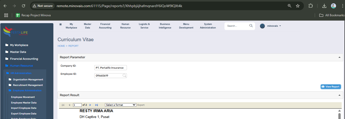345x119 pixels.
Task: Open Import Employee Data in sidebar
Action: pos(24,108)
